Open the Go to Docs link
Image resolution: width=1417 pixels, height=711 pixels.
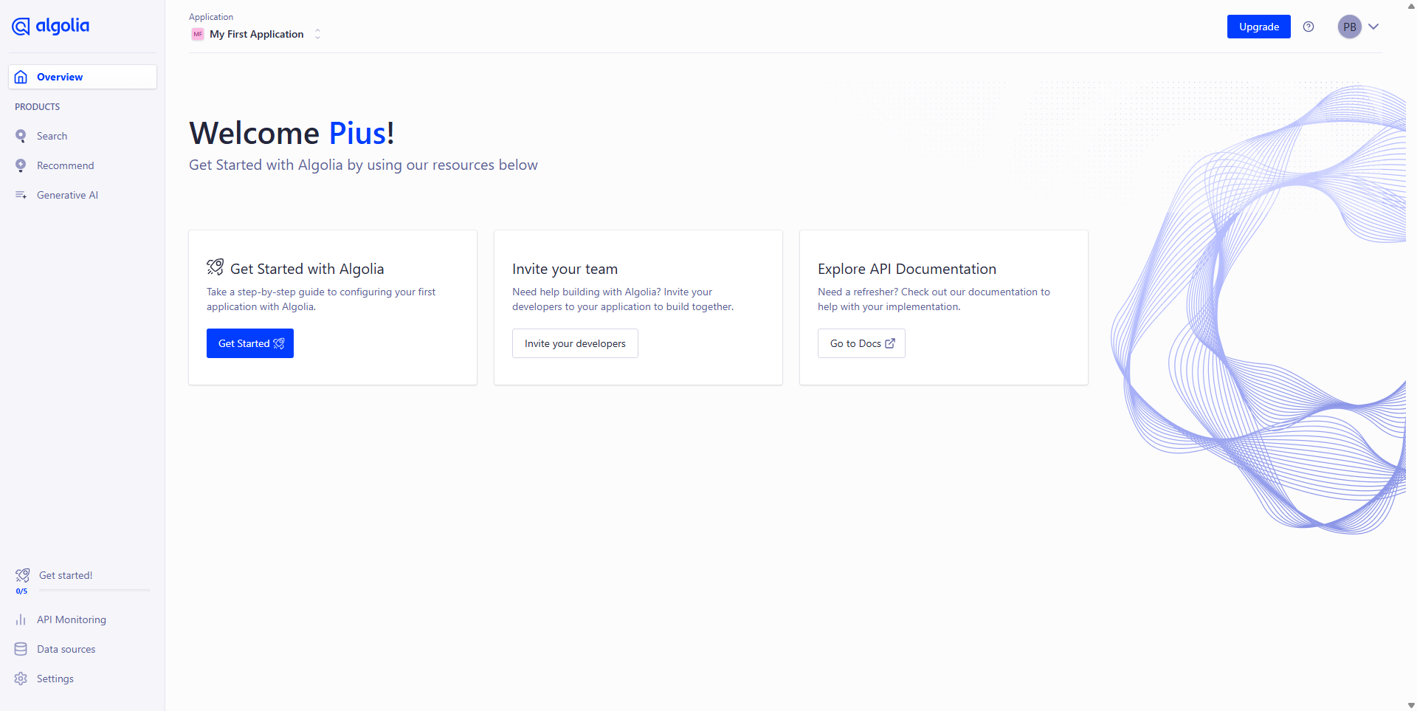click(x=861, y=343)
